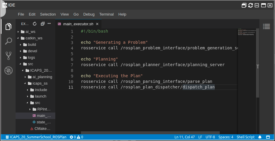Click the vertical scrollbar of editor
The width and height of the screenshot is (275, 141).
coord(258,63)
